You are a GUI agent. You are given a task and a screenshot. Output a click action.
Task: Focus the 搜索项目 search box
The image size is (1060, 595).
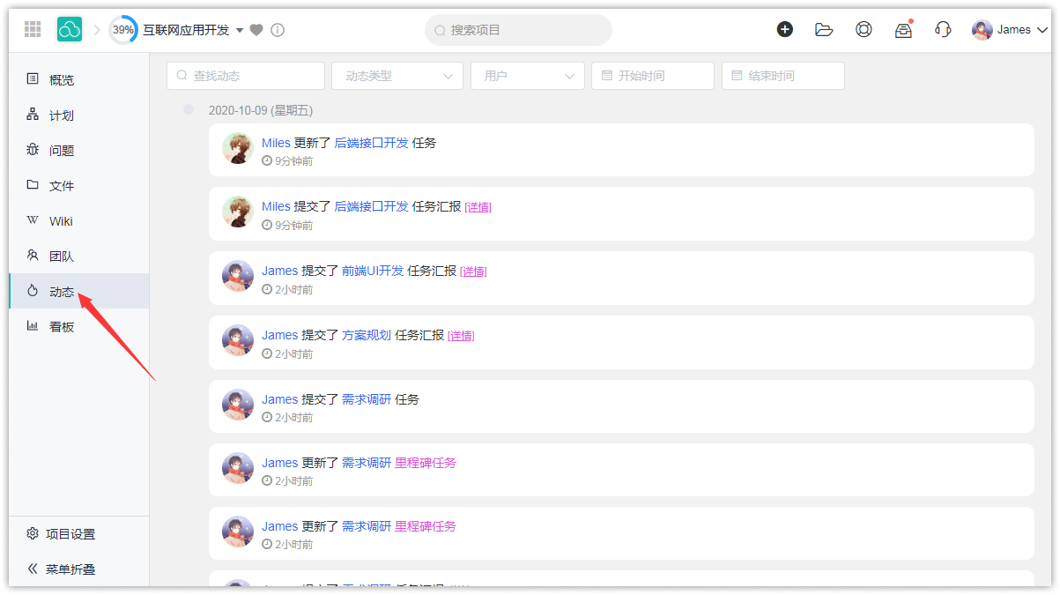coord(518,30)
